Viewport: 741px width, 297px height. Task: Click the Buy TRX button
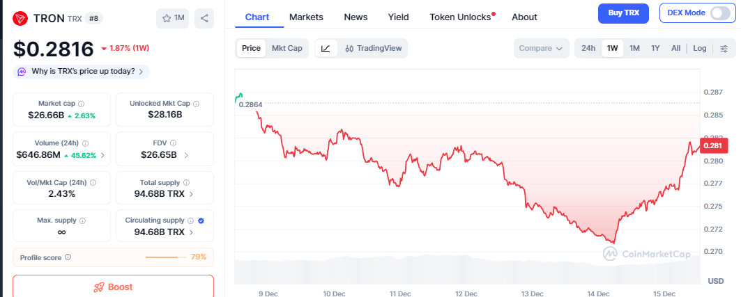click(623, 13)
